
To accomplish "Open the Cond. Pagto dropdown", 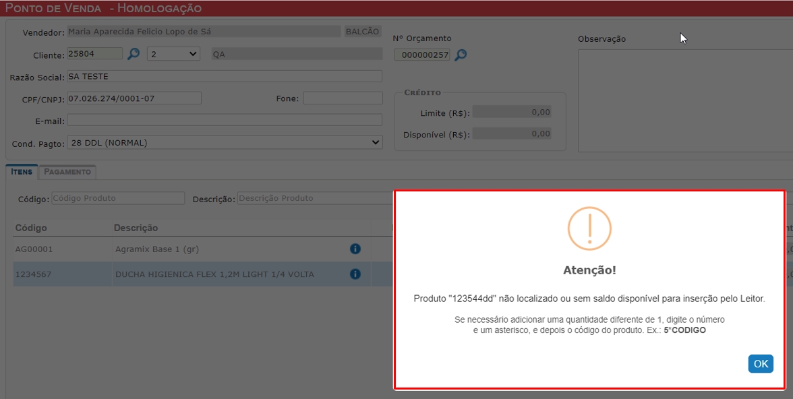I will point(225,143).
